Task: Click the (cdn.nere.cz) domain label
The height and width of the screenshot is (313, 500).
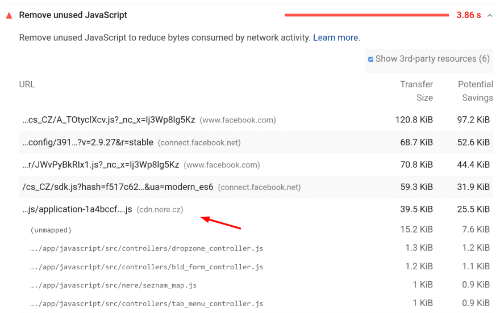Action: pos(160,210)
